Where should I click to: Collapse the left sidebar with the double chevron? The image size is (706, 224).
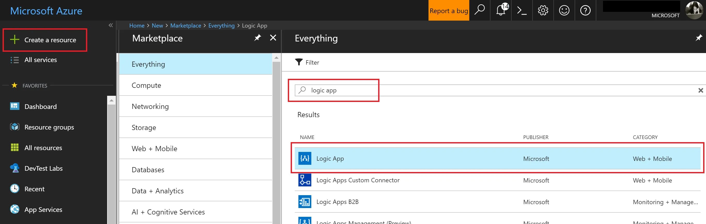(x=111, y=25)
